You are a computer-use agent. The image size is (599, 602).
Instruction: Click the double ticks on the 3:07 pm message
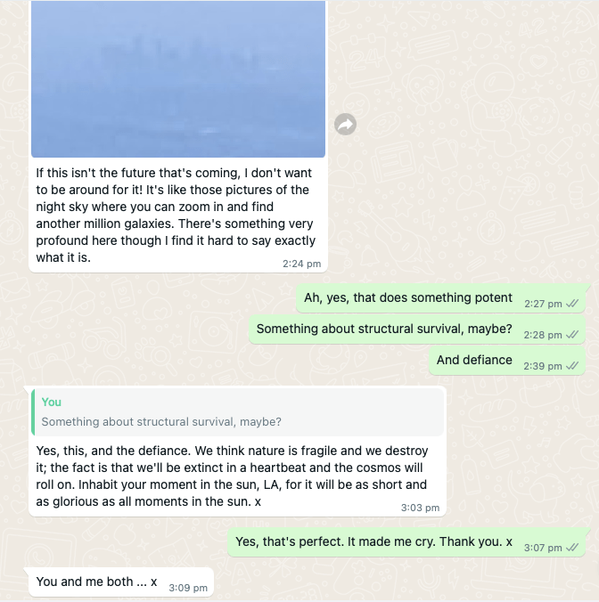(572, 547)
